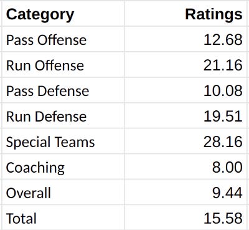Image resolution: width=249 pixels, height=230 pixels.
Task: Click the Pass Offense cell
Action: point(63,39)
